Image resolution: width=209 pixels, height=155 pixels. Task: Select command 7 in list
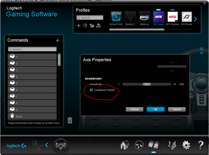point(32,96)
